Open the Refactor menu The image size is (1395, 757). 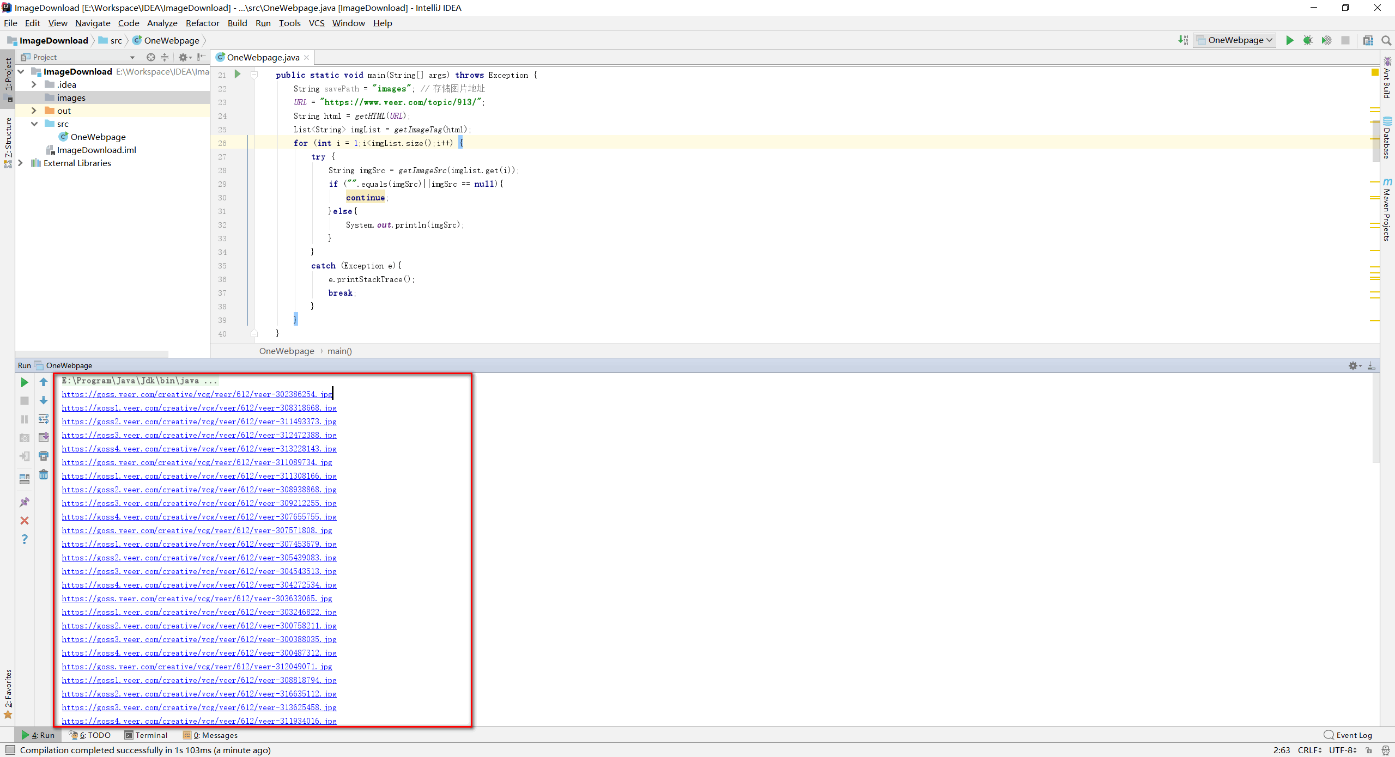[202, 23]
